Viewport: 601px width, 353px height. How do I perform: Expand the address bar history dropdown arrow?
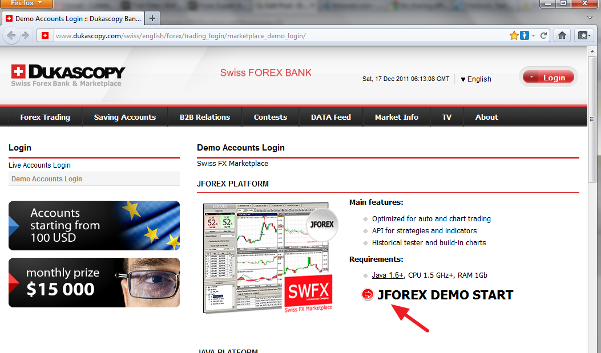click(x=533, y=35)
